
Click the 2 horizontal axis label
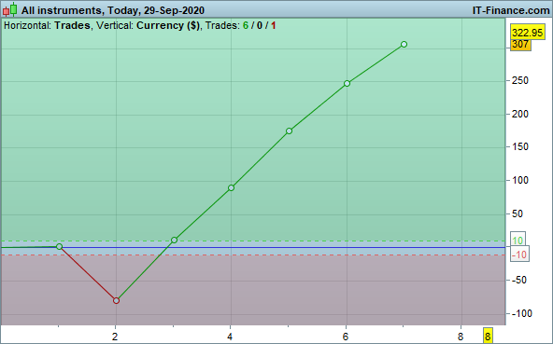point(115,337)
